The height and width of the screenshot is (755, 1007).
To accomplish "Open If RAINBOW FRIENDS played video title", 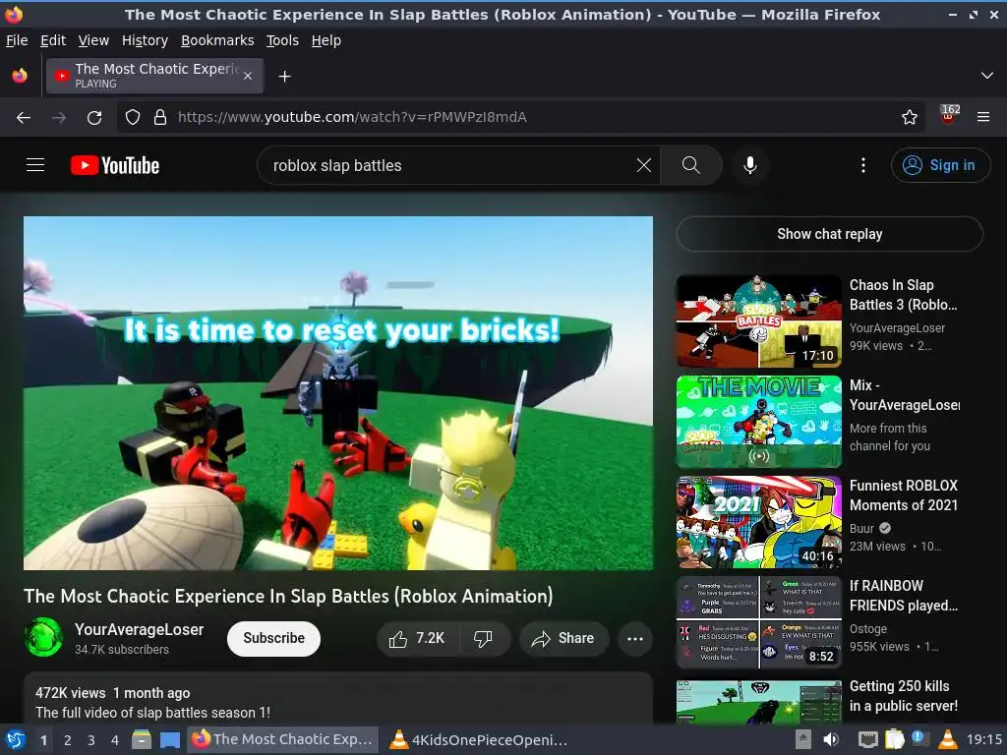I will click(904, 595).
